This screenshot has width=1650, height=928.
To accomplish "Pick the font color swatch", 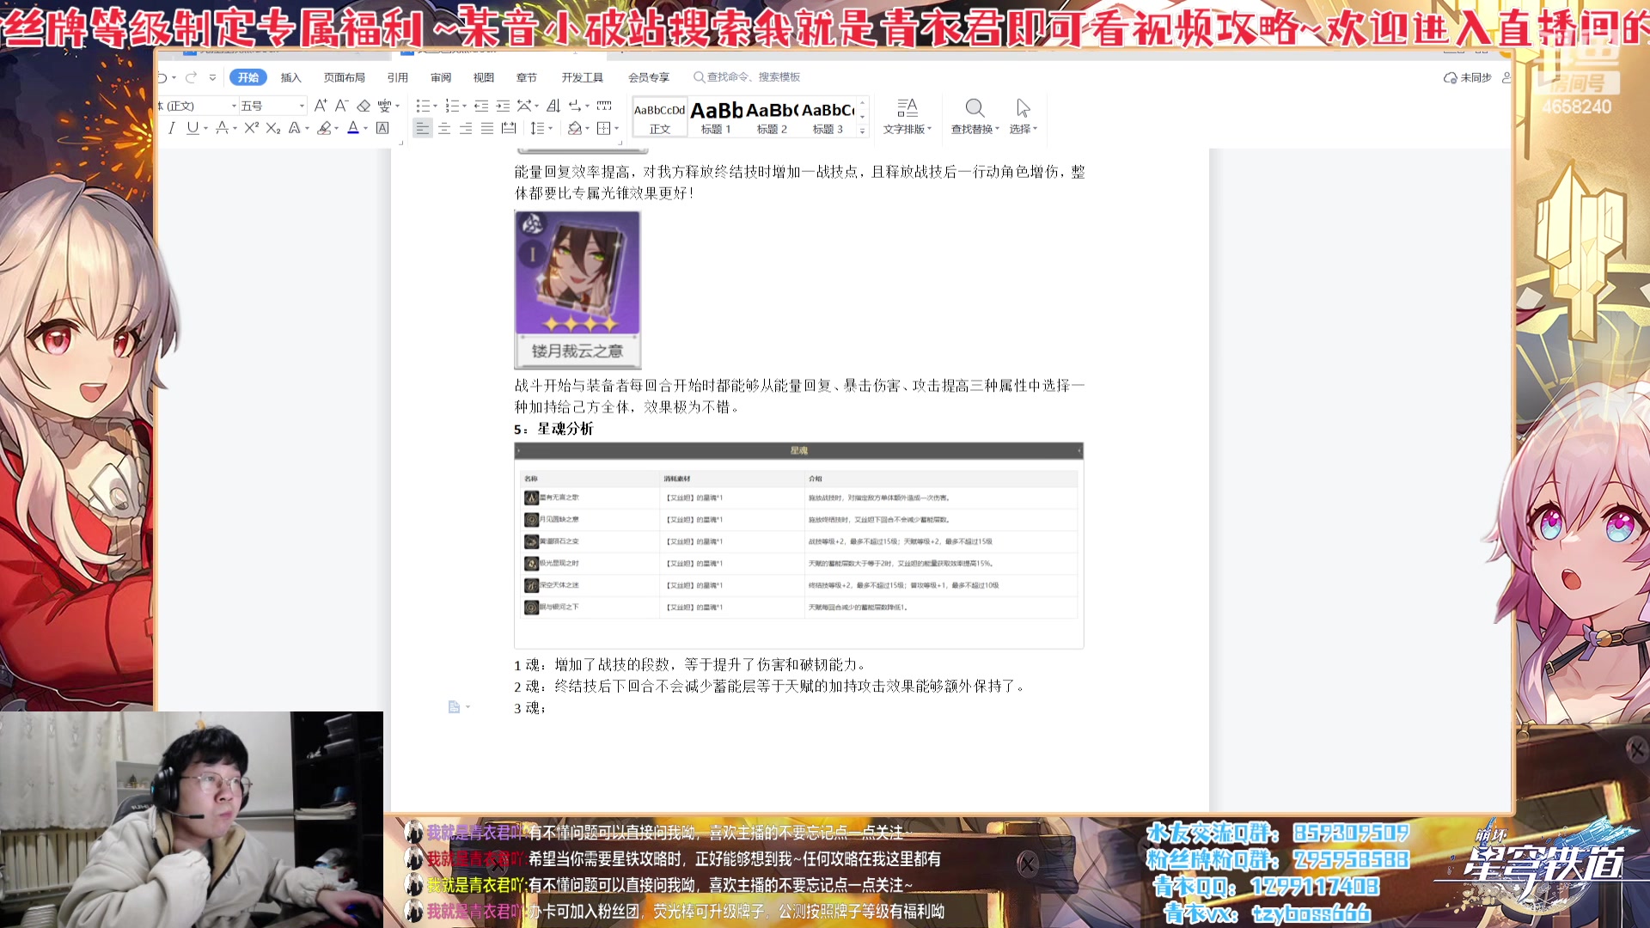I will (x=354, y=128).
